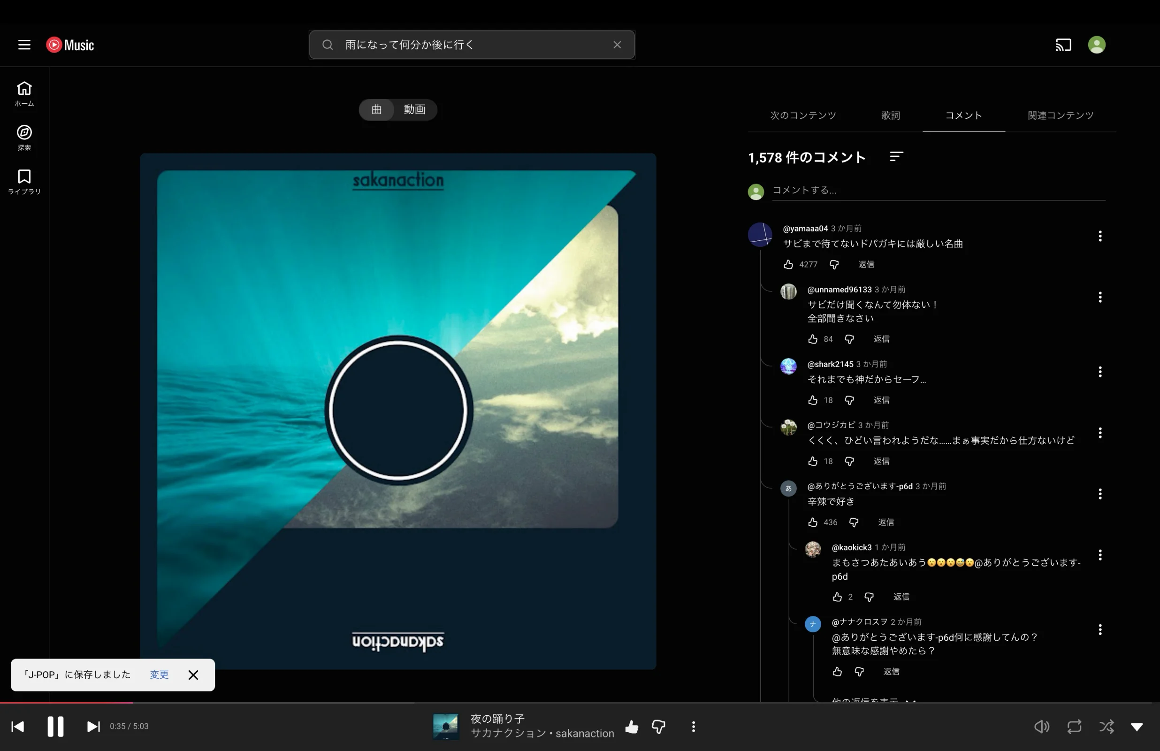Viewport: 1160px width, 751px height.
Task: Dislike the 辛辣で好き reply
Action: 854,522
